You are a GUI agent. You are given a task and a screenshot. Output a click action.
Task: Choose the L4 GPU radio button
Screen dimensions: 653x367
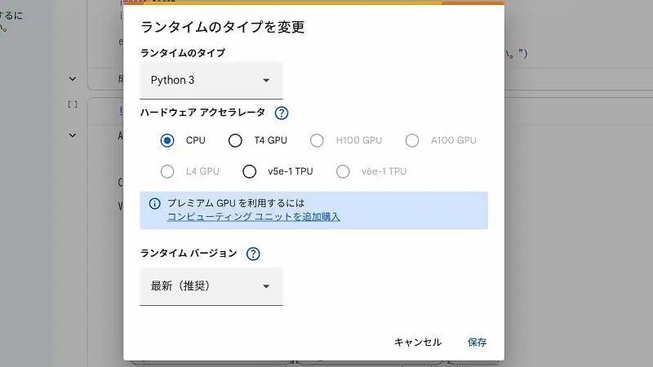pyautogui.click(x=168, y=171)
